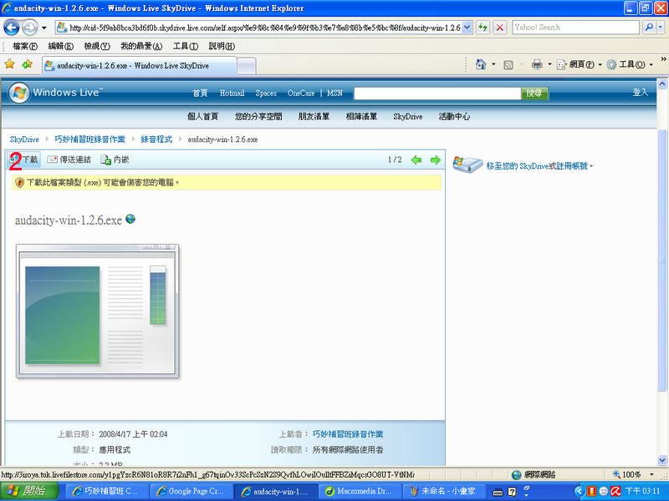Open the 網頁(P) page menu

(x=579, y=65)
